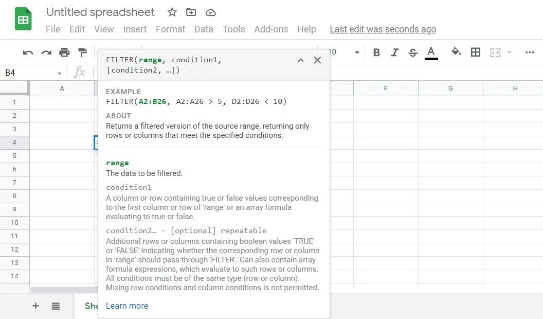Viewport: 543px width, 319px height.
Task: Apply italic formatting
Action: (x=394, y=52)
